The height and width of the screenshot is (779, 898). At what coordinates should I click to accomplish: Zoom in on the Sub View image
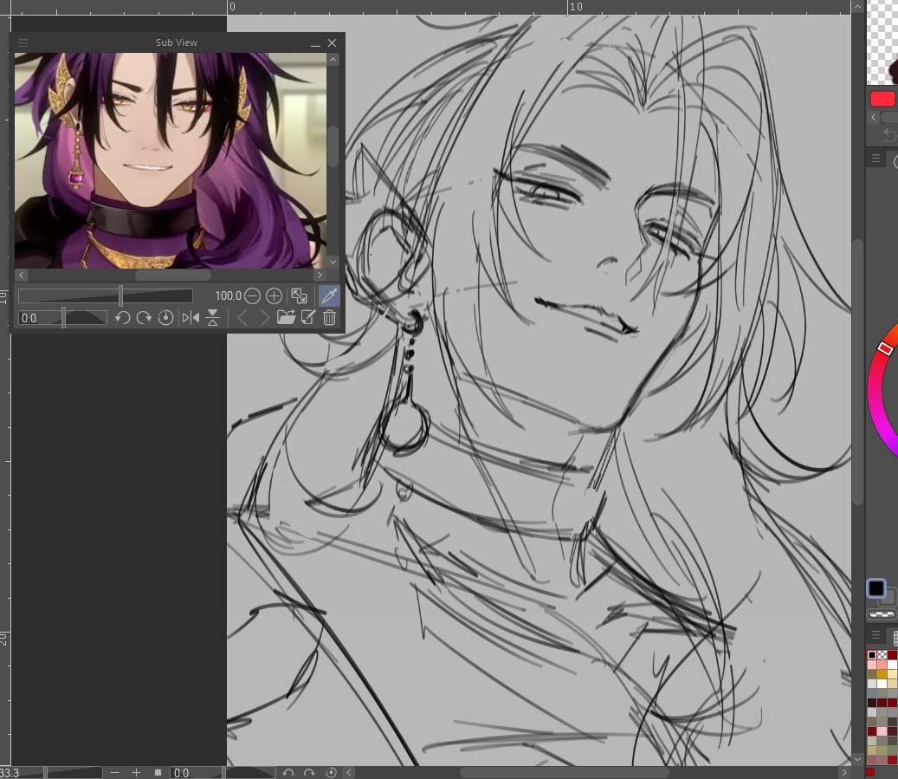274,295
